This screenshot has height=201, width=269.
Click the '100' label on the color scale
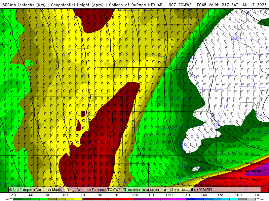click(135, 195)
